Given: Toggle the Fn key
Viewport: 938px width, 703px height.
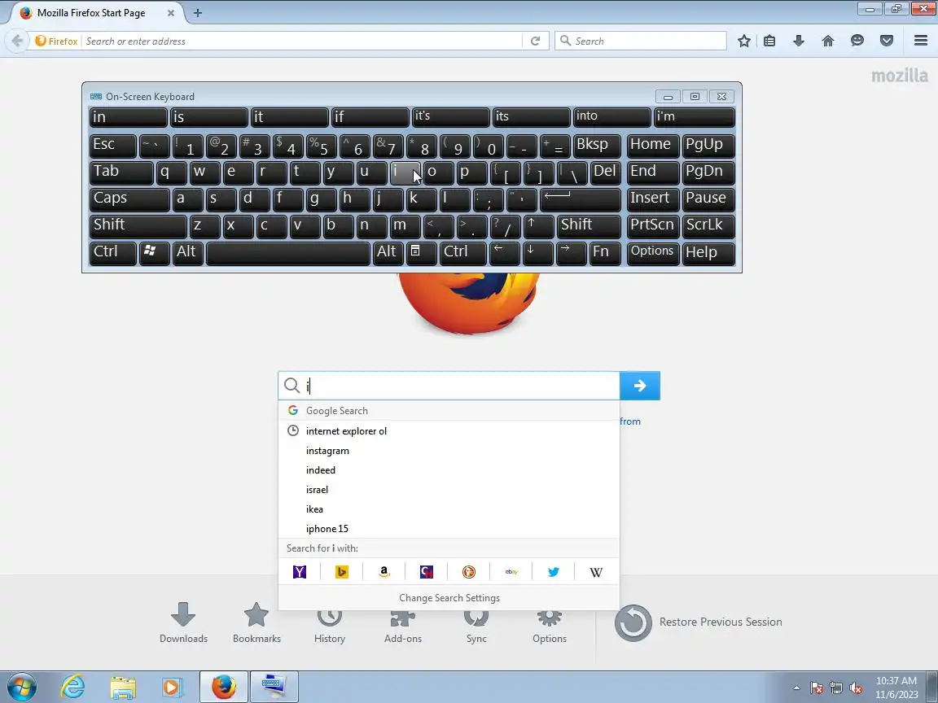Looking at the screenshot, I should click(605, 253).
